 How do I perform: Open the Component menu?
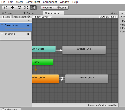pyautogui.click(x=50, y=2)
